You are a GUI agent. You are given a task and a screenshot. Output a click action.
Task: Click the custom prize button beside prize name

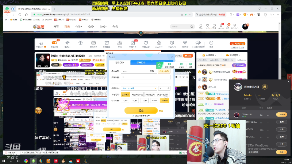click(x=164, y=71)
